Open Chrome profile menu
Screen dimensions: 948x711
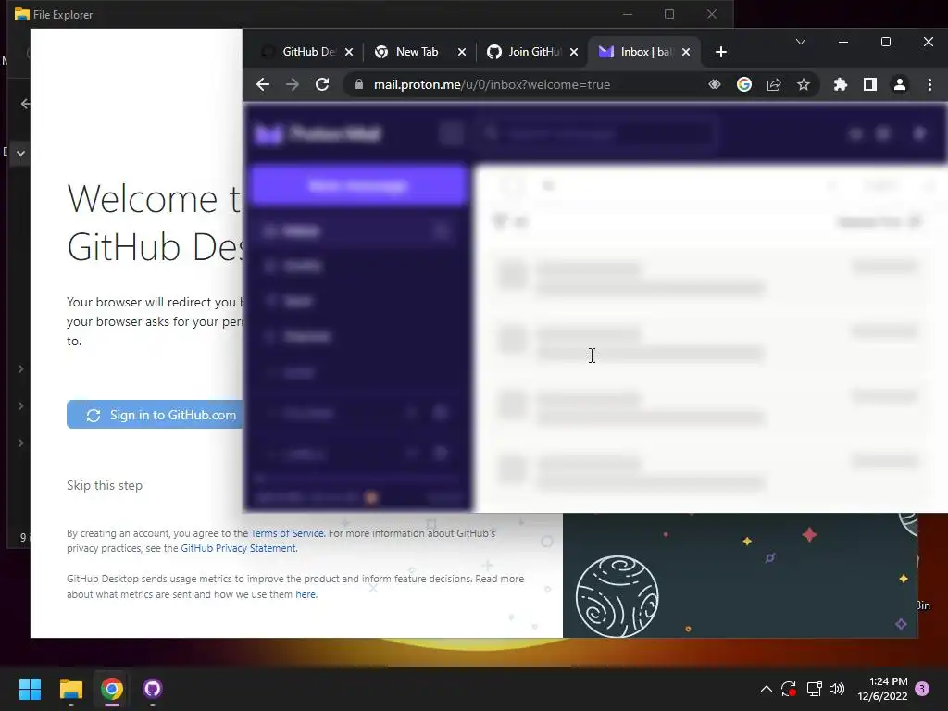(x=900, y=84)
